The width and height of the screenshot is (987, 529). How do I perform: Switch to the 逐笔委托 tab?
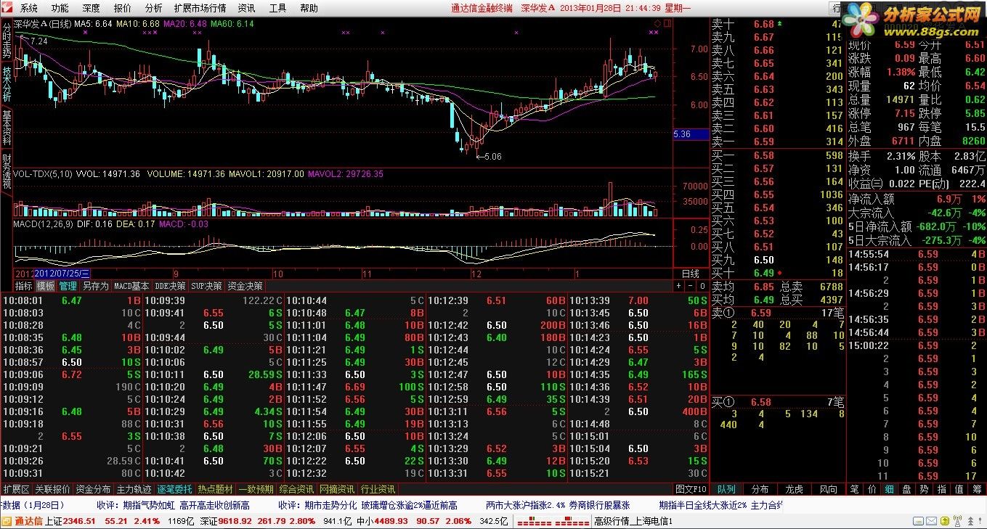(x=175, y=489)
